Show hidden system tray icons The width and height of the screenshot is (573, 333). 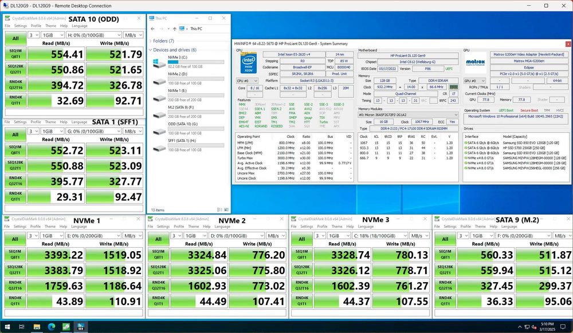tap(520, 327)
